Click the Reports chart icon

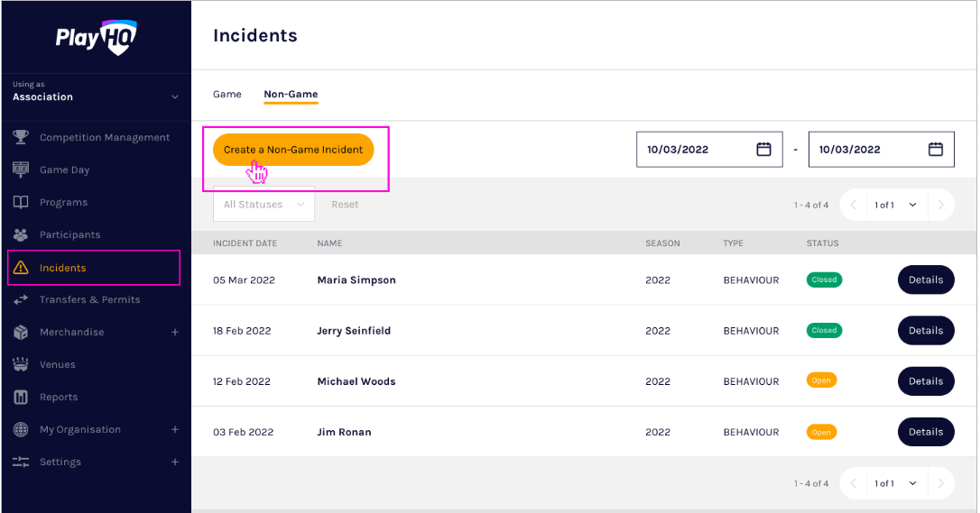pos(21,397)
